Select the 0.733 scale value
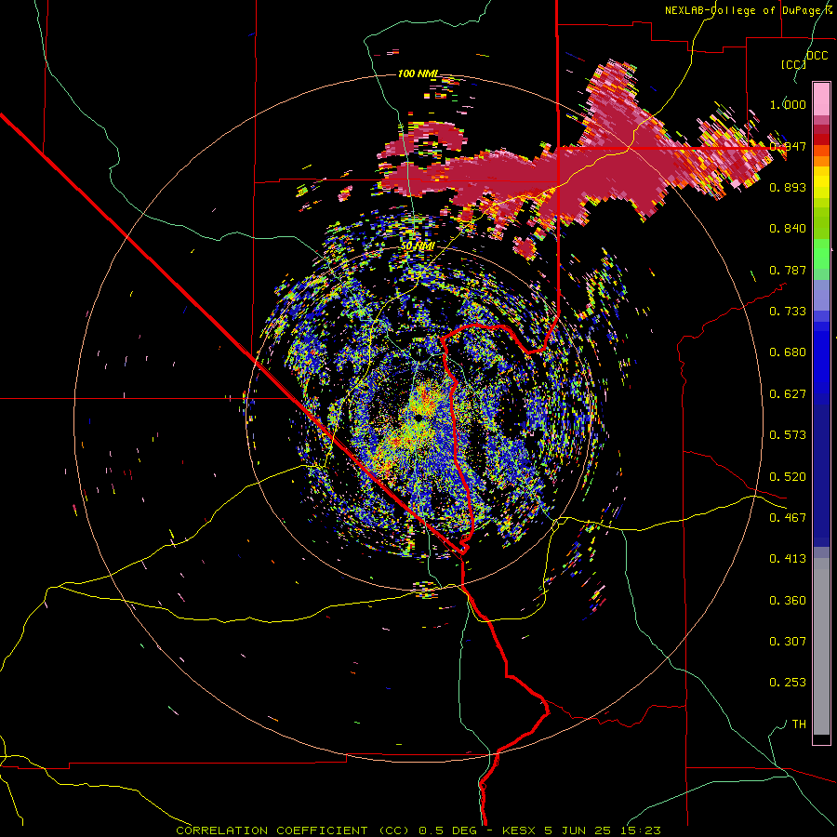 click(x=788, y=312)
